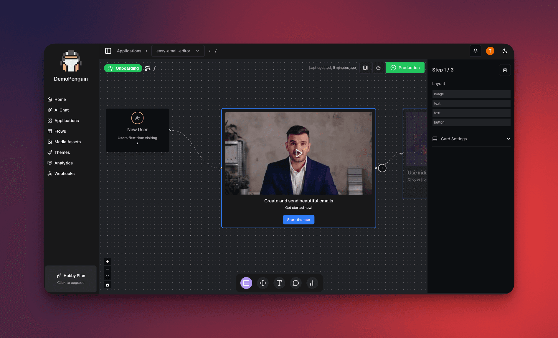Open the Applications breadcrumb menu
Viewport: 558px width, 338px height.
[x=129, y=51]
